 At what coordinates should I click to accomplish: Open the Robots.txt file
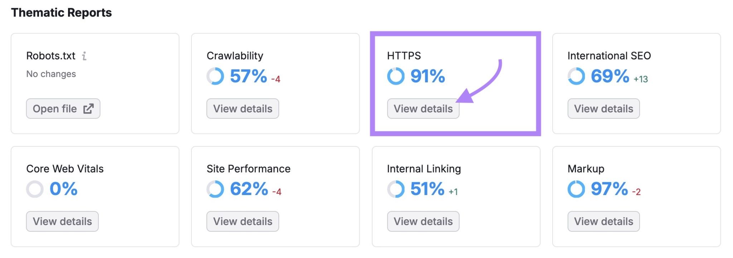(x=63, y=108)
